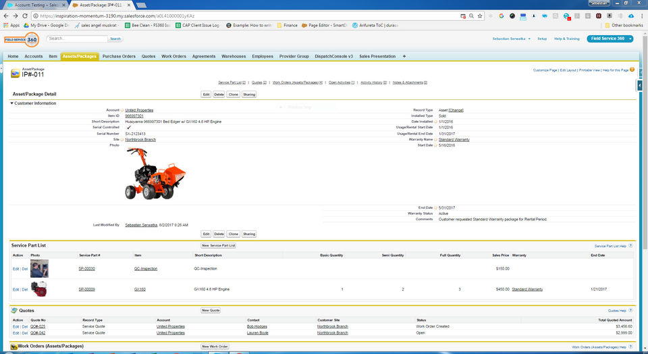Click the browser forward arrow
Image resolution: width=648 pixels, height=354 pixels.
coord(16,16)
